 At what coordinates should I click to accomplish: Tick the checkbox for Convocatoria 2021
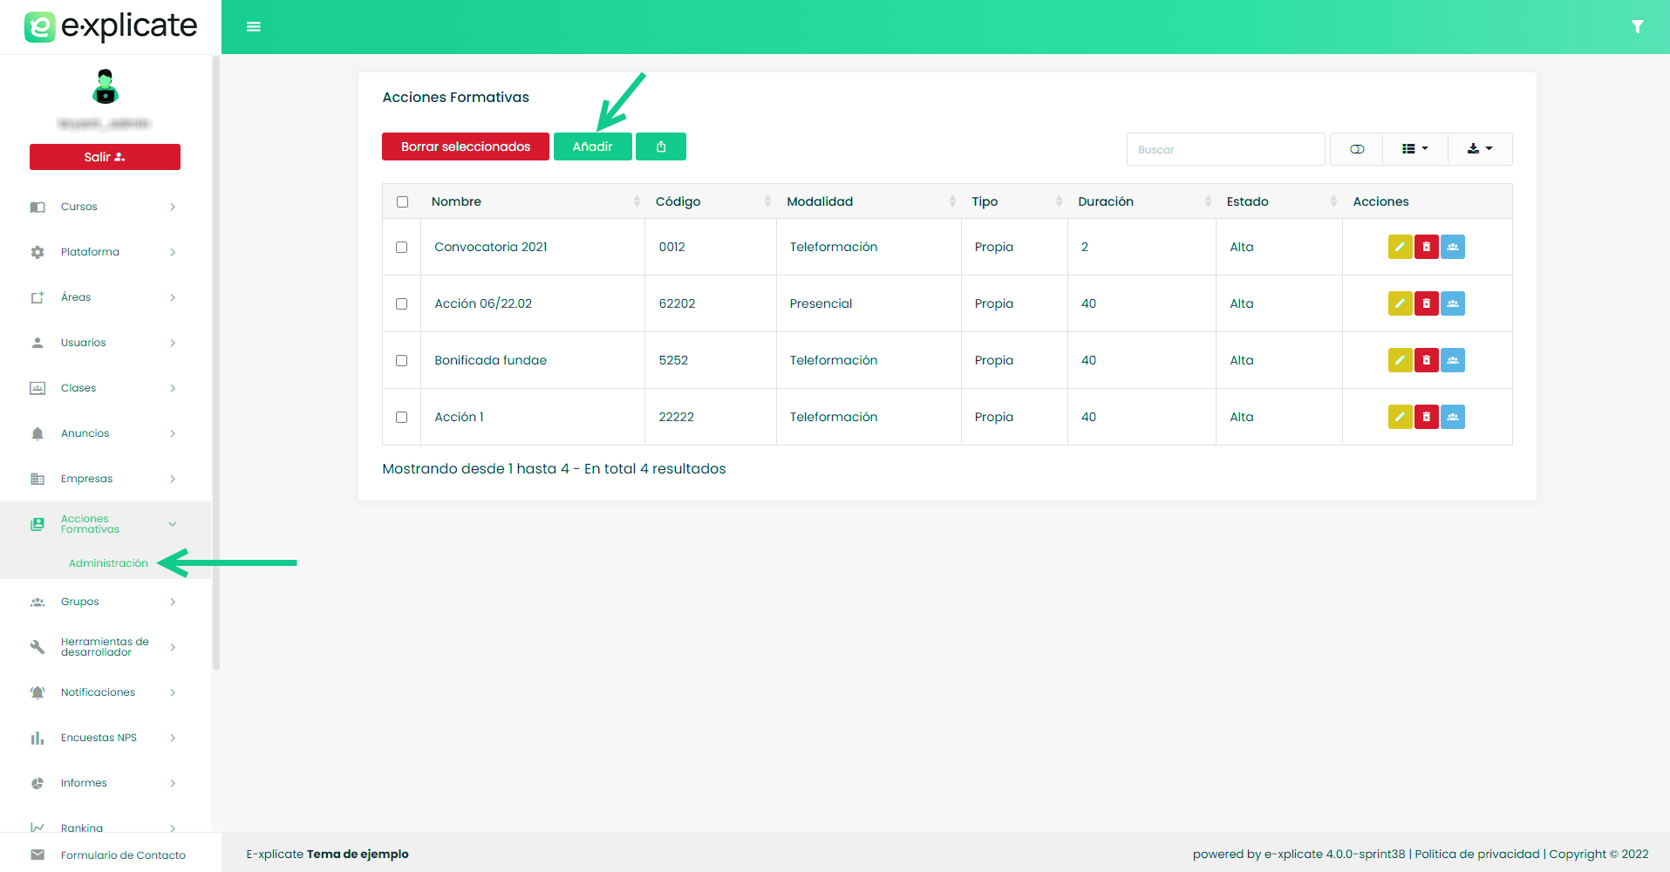pos(402,247)
